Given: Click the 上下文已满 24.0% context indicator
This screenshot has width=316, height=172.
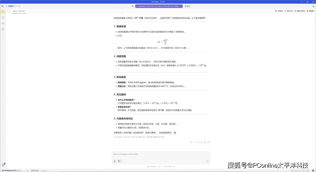Looking at the screenshot, I should [169, 166].
